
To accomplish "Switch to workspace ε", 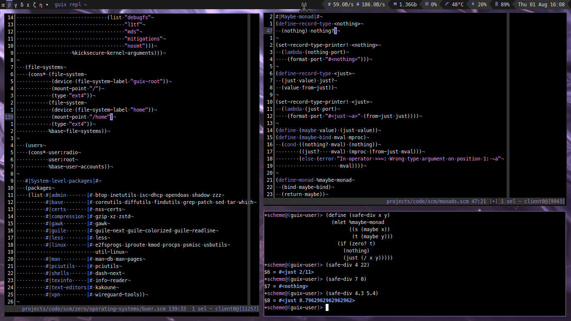I will (28, 5).
